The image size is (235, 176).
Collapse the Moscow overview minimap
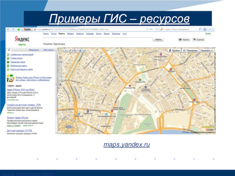[x=59, y=132]
